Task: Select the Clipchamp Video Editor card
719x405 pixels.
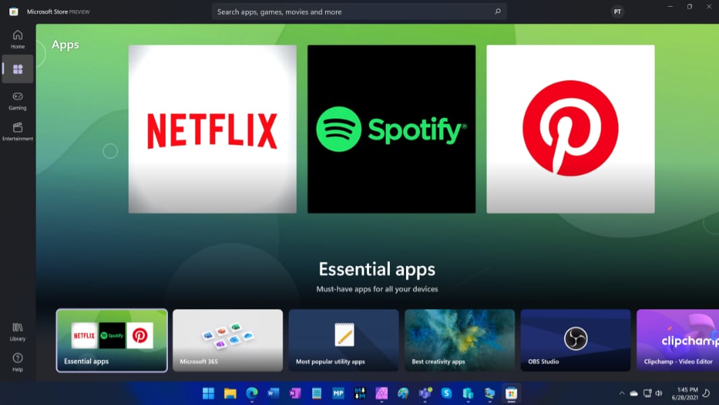Action: coord(677,340)
